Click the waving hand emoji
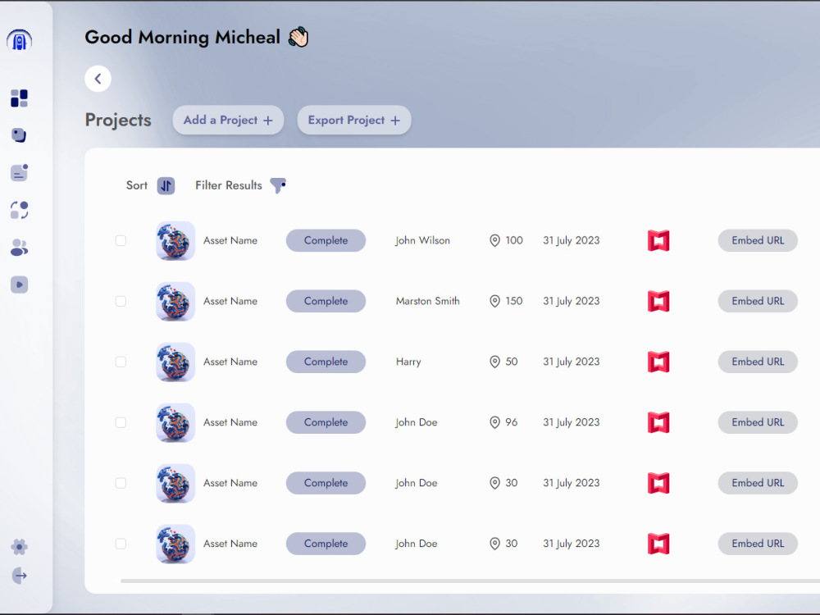The height and width of the screenshot is (615, 820). (298, 37)
